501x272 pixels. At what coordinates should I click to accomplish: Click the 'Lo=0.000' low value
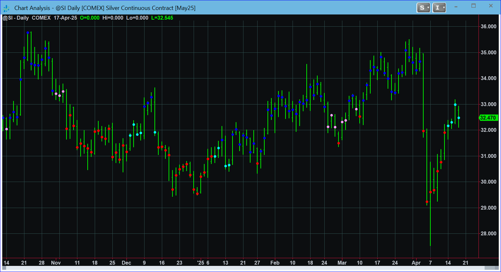pos(137,18)
